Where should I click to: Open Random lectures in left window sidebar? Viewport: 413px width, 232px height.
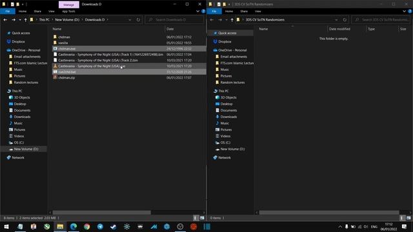pyautogui.click(x=26, y=82)
